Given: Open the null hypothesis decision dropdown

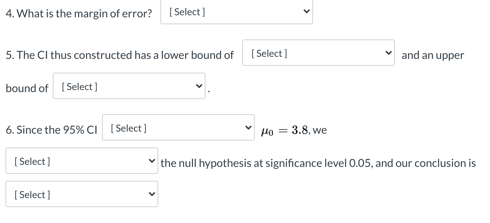Looking at the screenshot, I should click(x=81, y=161).
